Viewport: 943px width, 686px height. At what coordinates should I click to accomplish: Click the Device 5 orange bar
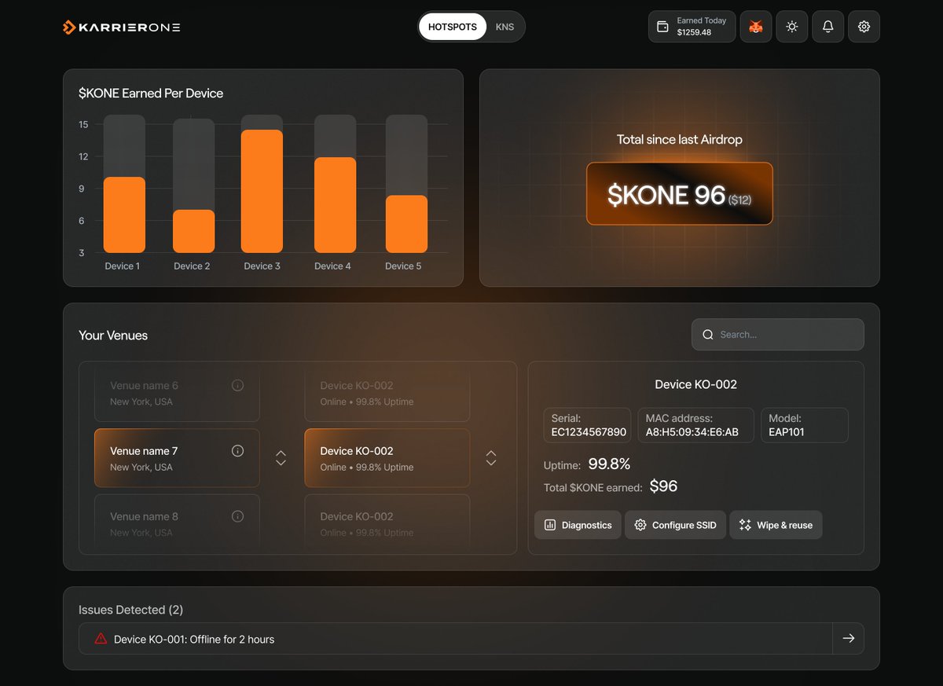click(x=406, y=224)
